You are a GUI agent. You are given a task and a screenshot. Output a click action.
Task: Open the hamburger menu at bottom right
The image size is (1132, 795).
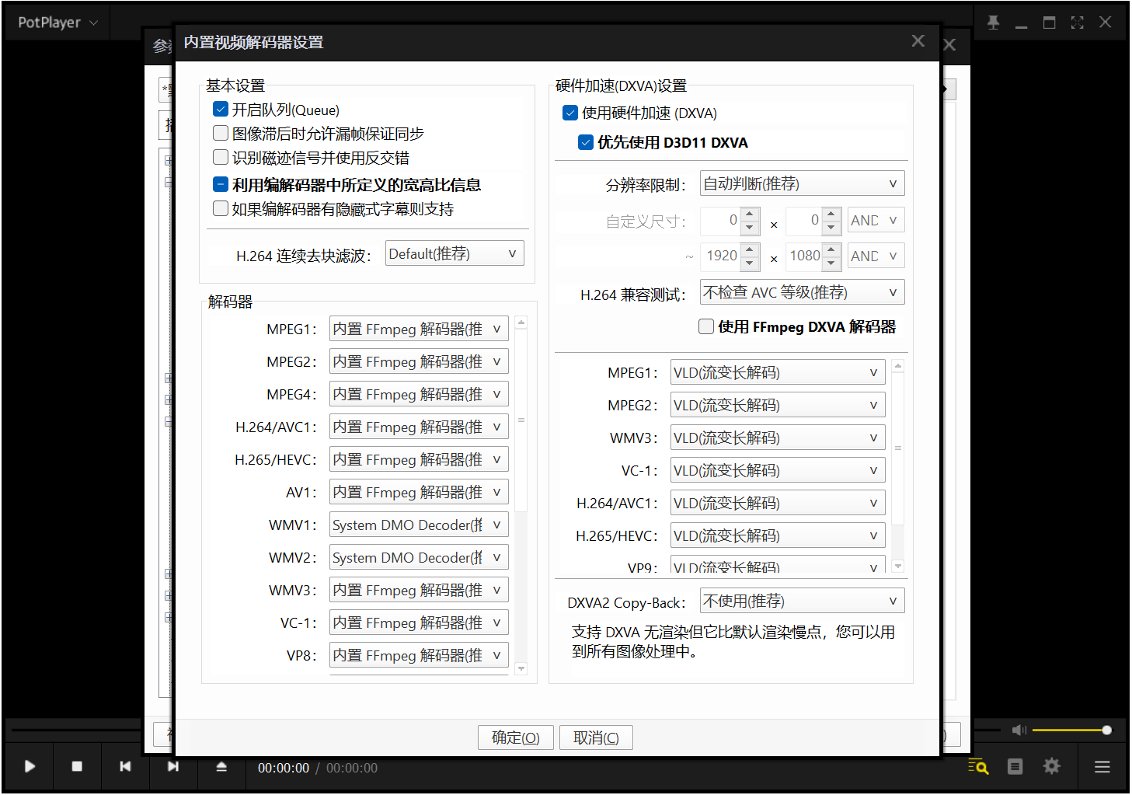(x=1102, y=767)
